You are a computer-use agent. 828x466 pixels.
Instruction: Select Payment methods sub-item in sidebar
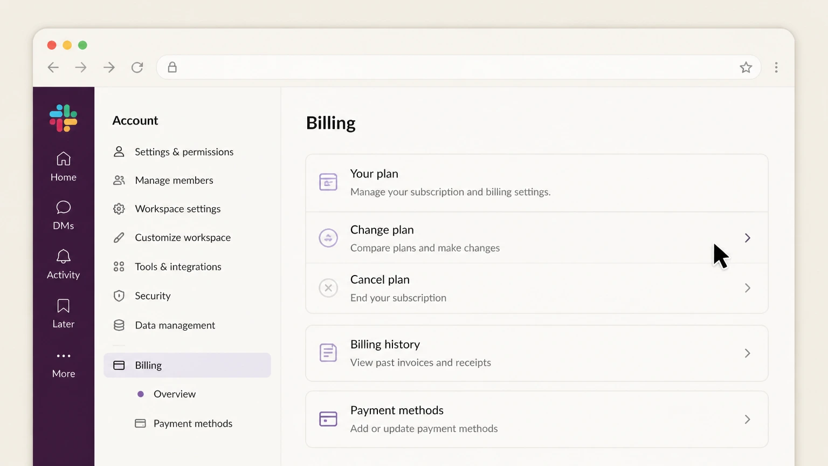[193, 423]
